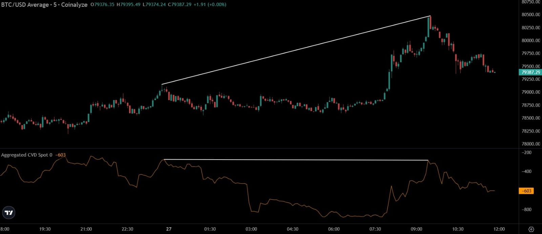This screenshot has width=542, height=234.
Task: Click the 78500.00 price axis label
Action: (x=531, y=118)
